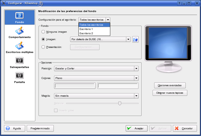Choose Todos los escritorios in list
201x136 pixels.
(x=94, y=25)
